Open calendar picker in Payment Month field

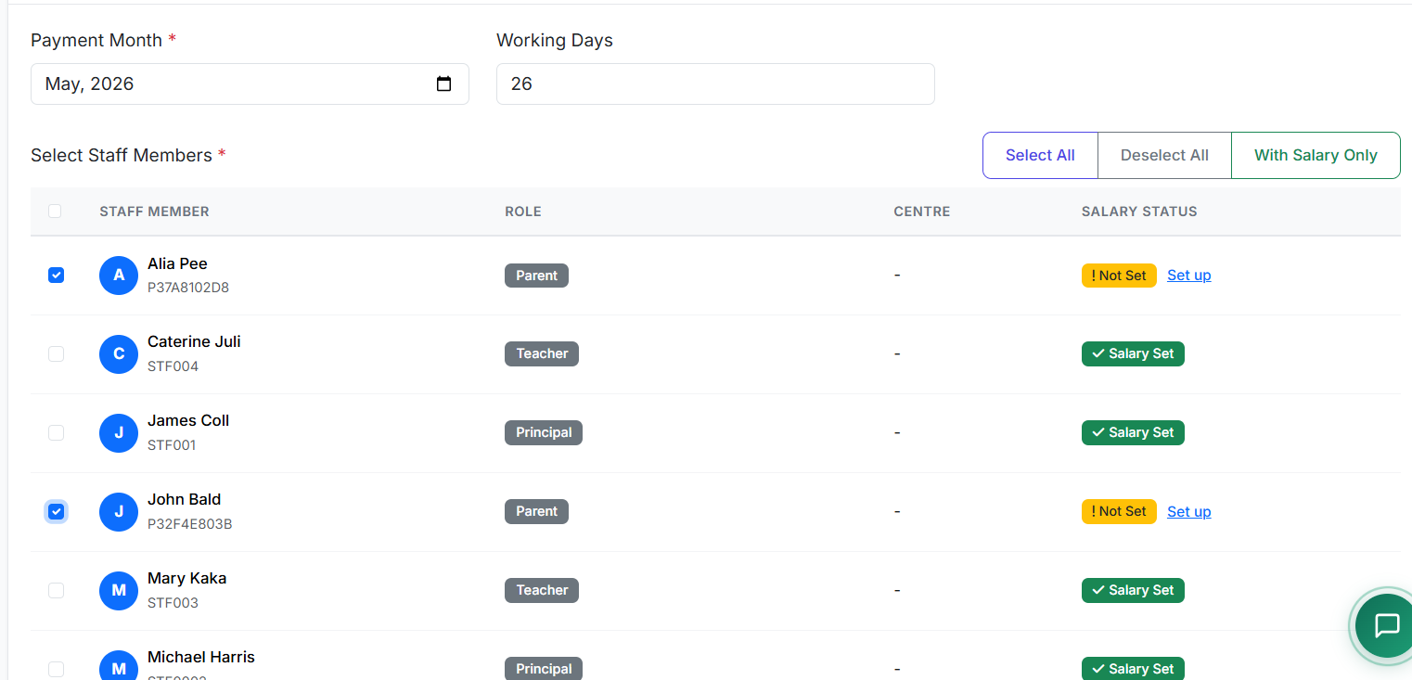[444, 83]
